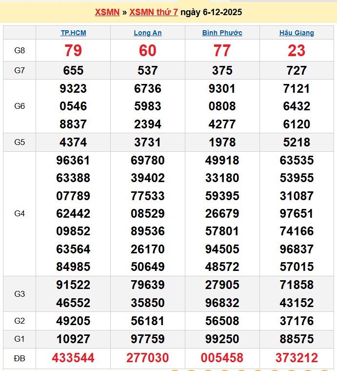Click the date text ngày 6-12-2025
The image size is (337, 371).
211,12
